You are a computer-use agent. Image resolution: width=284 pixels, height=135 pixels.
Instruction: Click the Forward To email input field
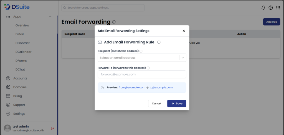[x=142, y=74]
